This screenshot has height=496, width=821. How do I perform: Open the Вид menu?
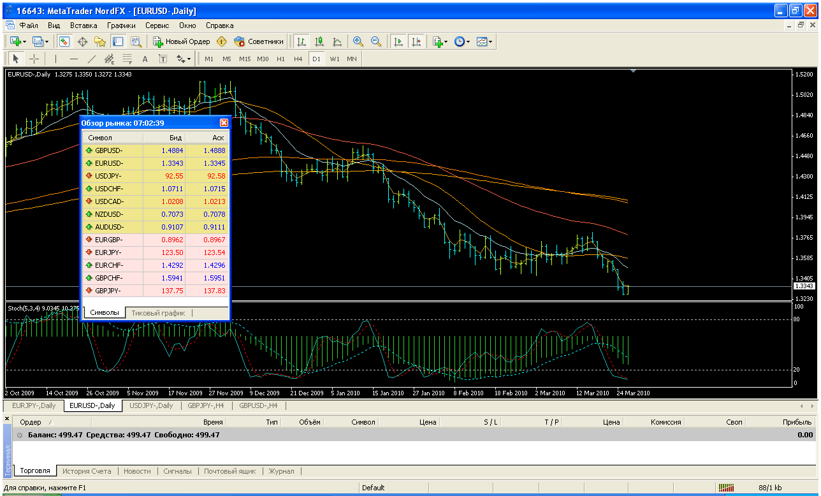click(x=54, y=26)
